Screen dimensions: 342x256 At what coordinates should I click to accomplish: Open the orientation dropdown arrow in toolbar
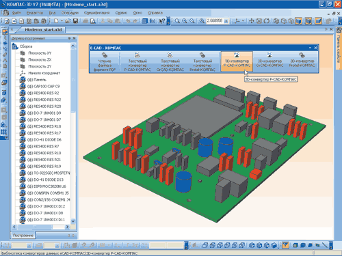pos(243,21)
